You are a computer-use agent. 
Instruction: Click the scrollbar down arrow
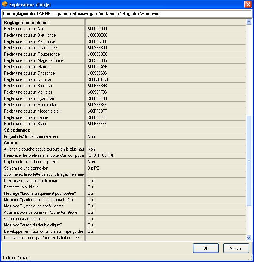(x=249, y=238)
